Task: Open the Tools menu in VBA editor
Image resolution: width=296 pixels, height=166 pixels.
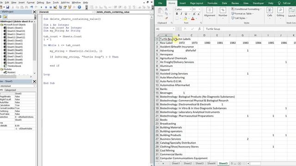Action: click(x=55, y=2)
